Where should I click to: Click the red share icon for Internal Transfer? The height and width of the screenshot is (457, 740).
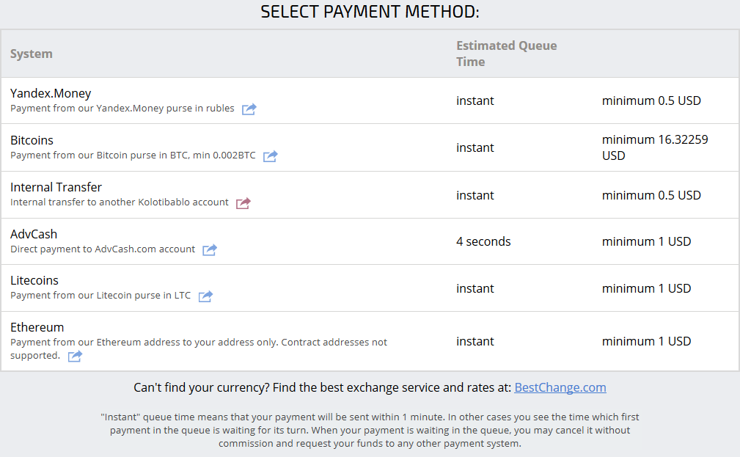[x=243, y=203]
